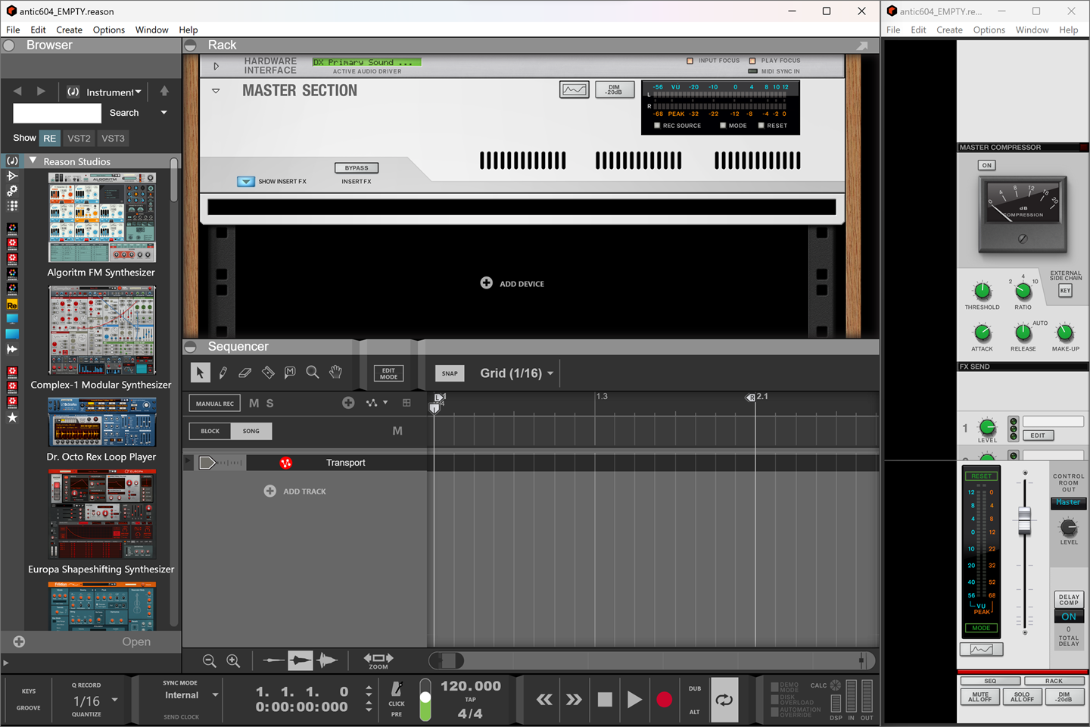Click SHOW INSERT FX arrow button
1090x727 pixels.
coord(245,182)
